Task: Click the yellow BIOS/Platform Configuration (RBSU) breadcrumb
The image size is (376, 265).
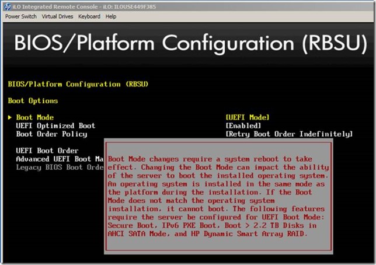Action: pyautogui.click(x=78, y=85)
